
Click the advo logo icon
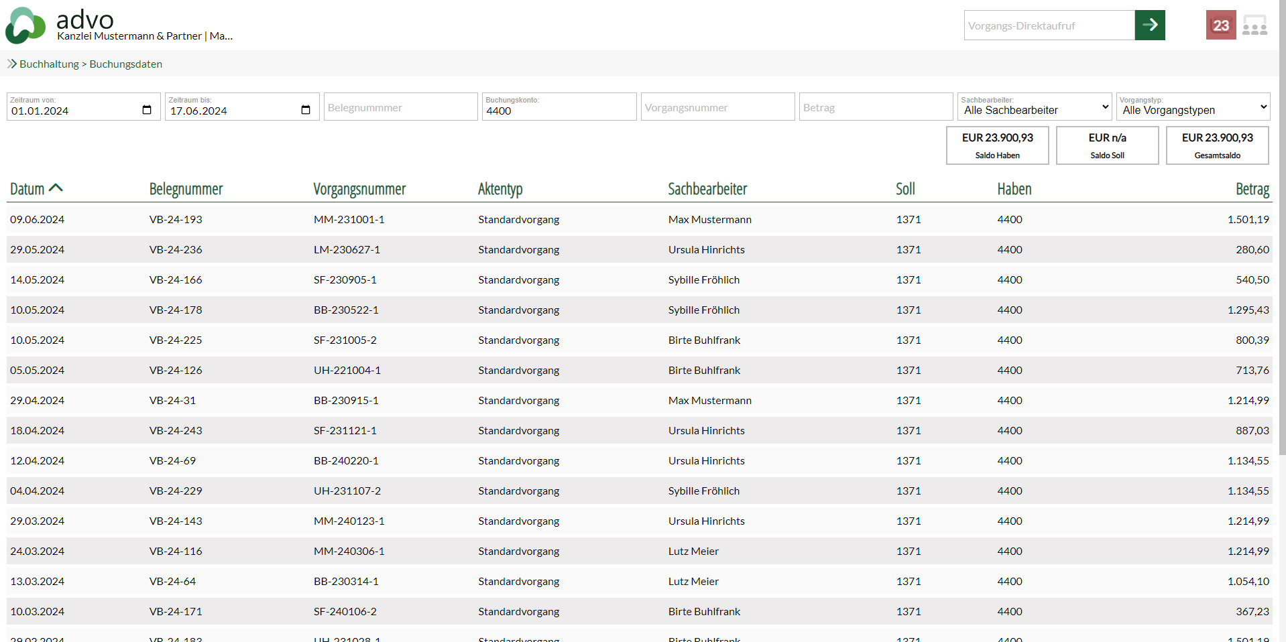click(x=25, y=25)
